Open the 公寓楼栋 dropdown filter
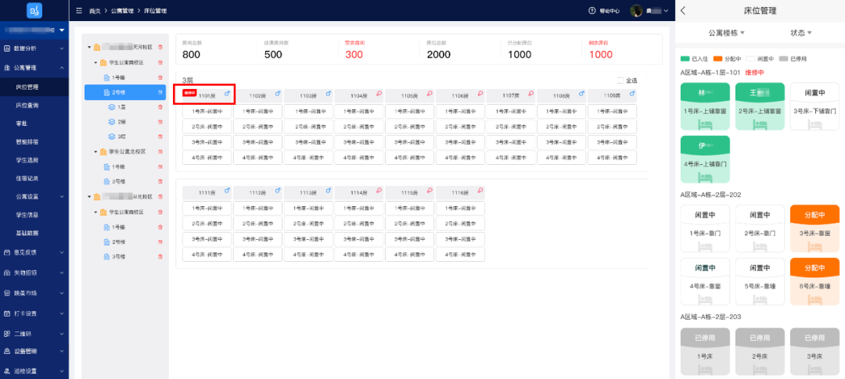The width and height of the screenshot is (845, 379). click(726, 33)
